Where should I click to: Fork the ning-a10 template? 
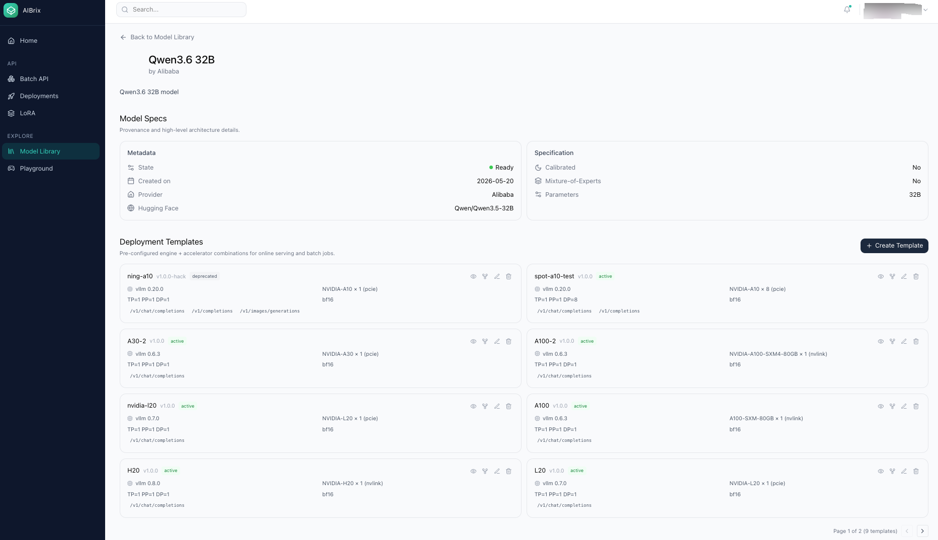click(485, 276)
